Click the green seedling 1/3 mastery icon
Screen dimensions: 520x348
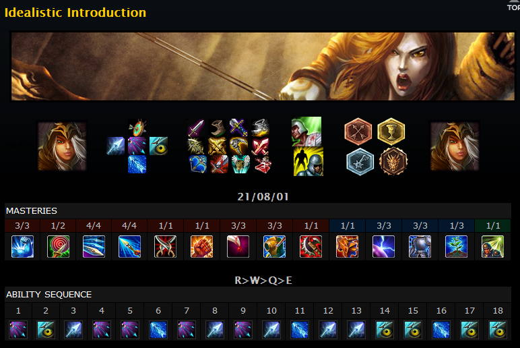click(456, 246)
